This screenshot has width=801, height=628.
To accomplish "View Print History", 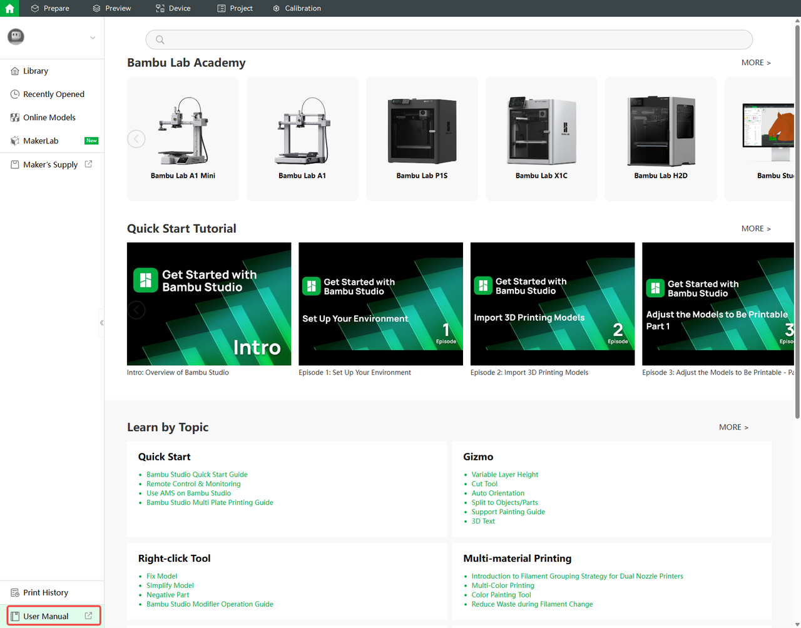I will pos(52,593).
